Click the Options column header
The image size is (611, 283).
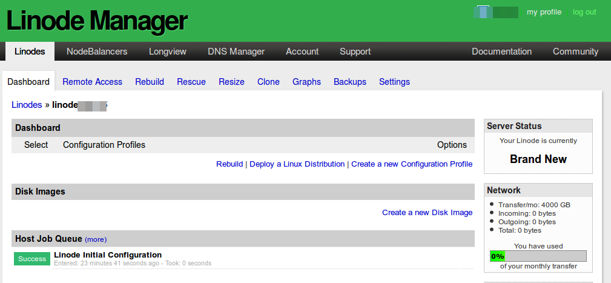452,145
